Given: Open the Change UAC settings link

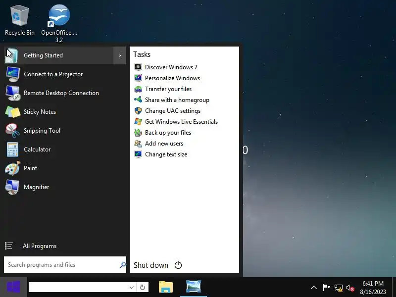Looking at the screenshot, I should click(172, 110).
